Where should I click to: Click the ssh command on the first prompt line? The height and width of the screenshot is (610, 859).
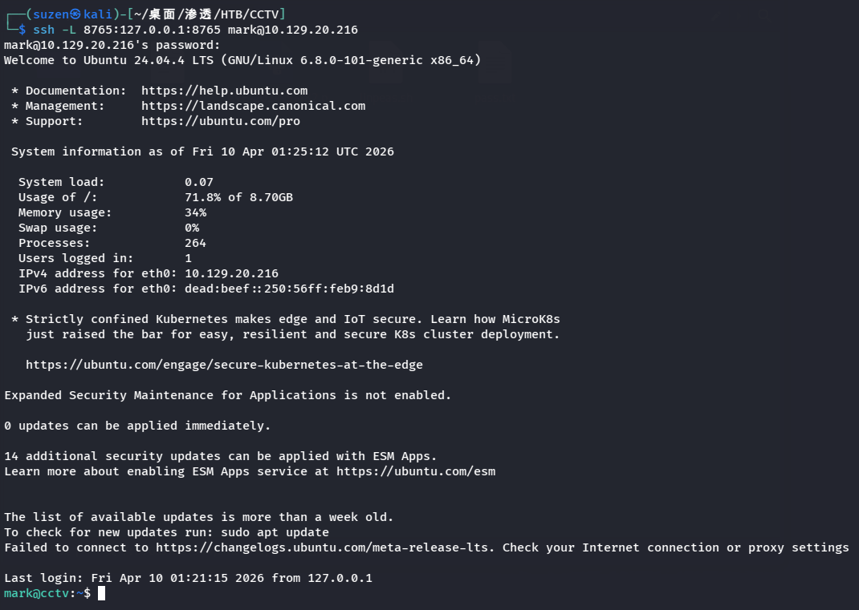point(43,30)
